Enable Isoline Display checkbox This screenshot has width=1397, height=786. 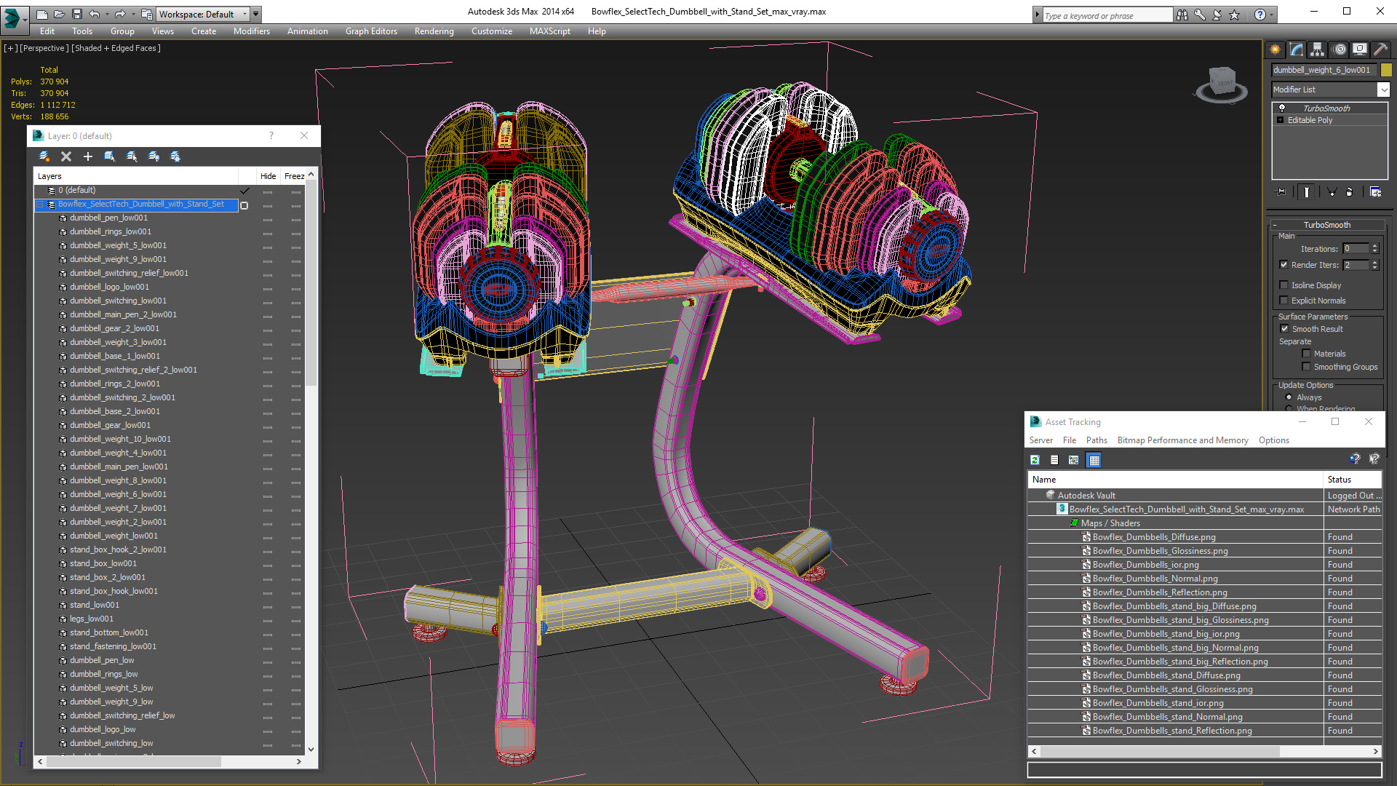click(1284, 285)
